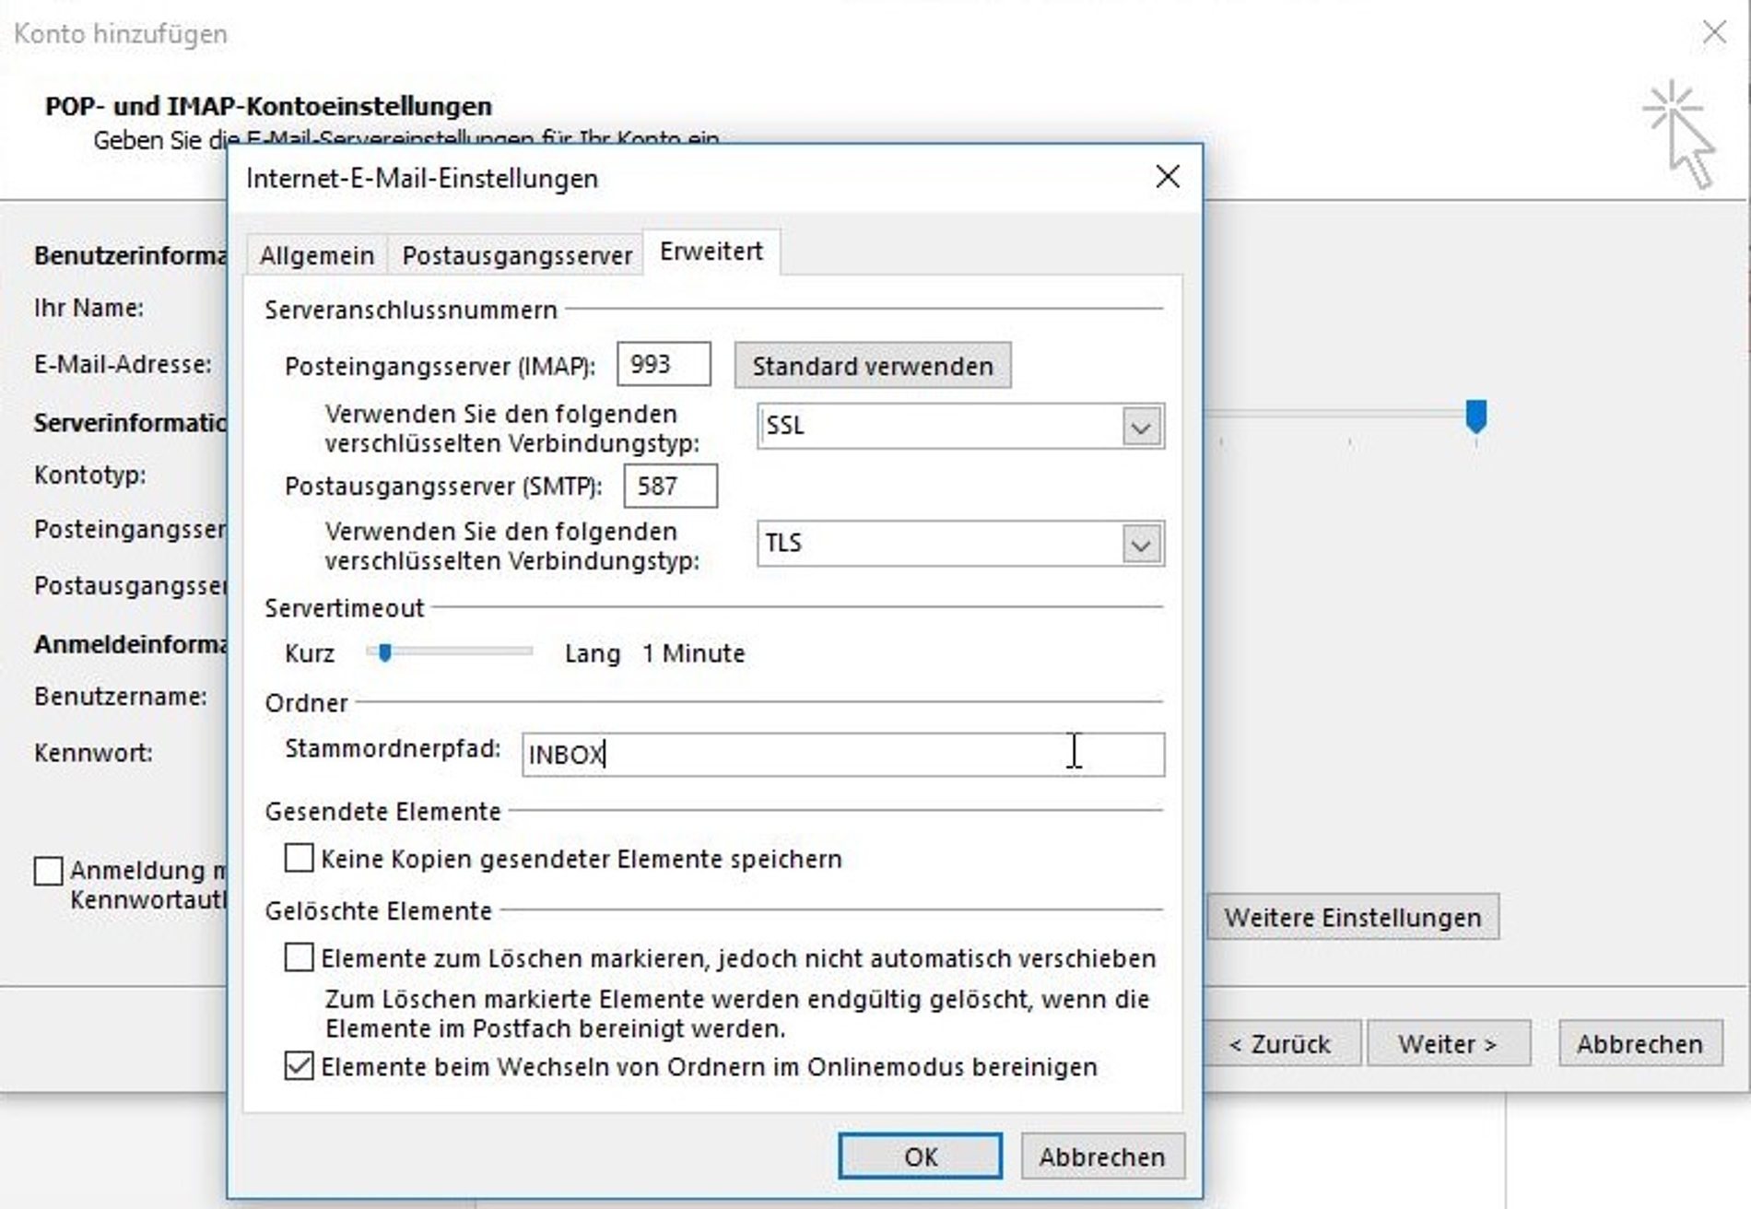The width and height of the screenshot is (1751, 1209).
Task: Click the "< Zurück" button
Action: tap(1284, 1044)
